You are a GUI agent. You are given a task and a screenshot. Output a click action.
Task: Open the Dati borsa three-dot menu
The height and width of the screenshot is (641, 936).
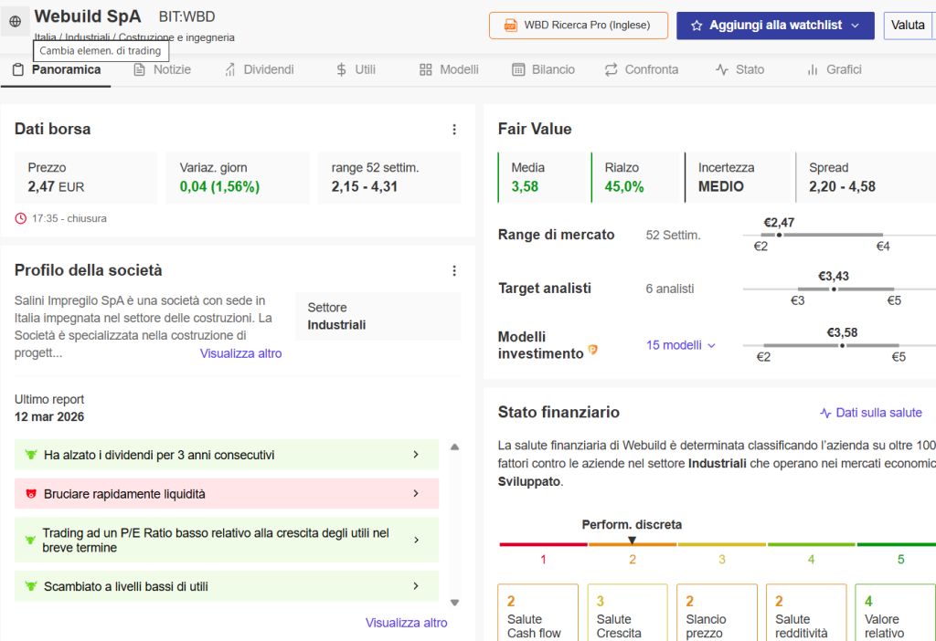coord(454,130)
